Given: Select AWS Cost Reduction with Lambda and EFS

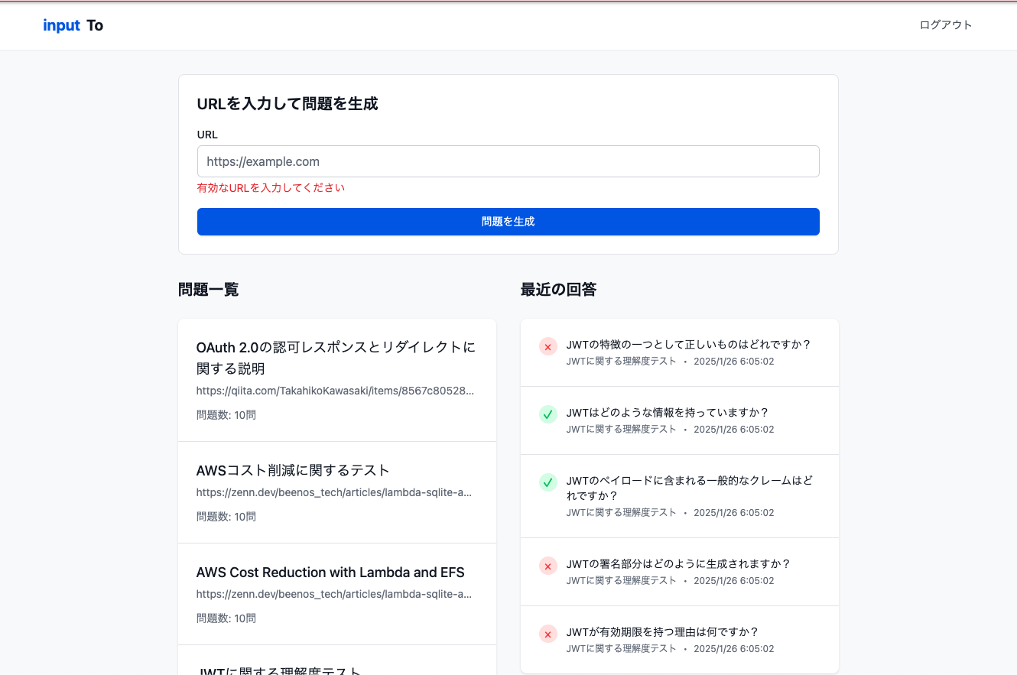Looking at the screenshot, I should click(330, 573).
